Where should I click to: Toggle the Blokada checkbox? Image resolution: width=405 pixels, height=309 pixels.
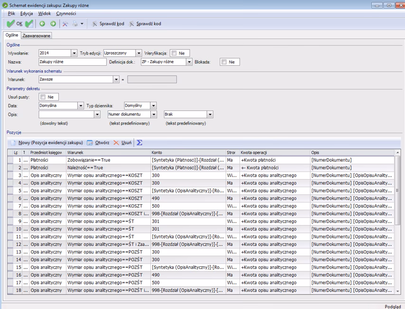click(x=224, y=62)
